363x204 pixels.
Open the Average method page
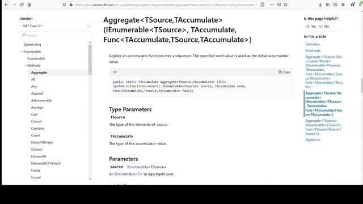(37, 108)
